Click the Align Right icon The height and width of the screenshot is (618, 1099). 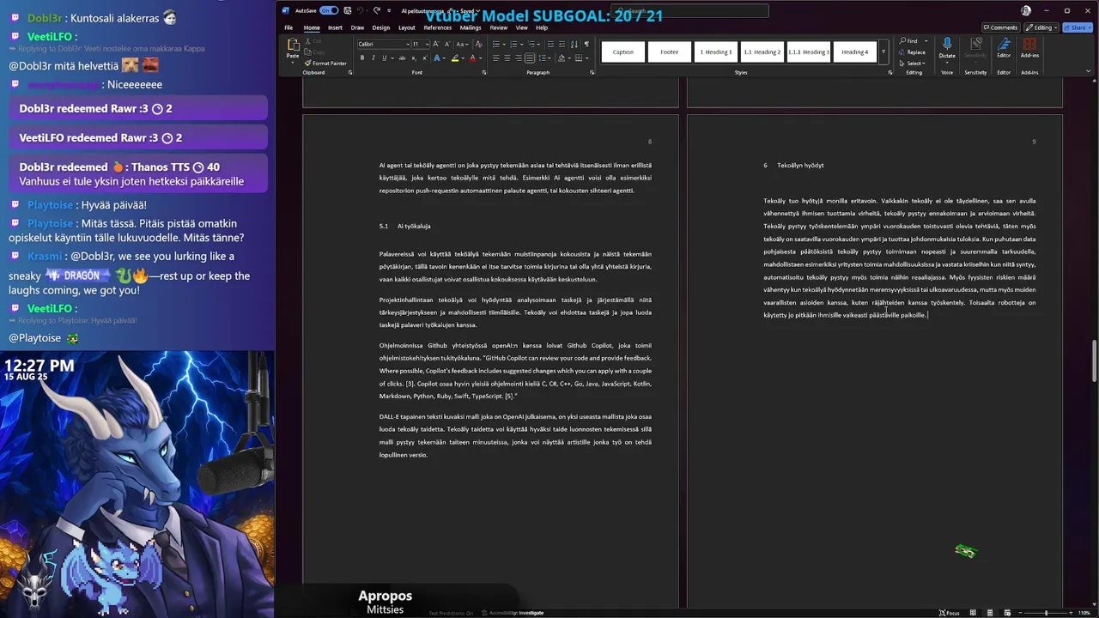(x=519, y=58)
